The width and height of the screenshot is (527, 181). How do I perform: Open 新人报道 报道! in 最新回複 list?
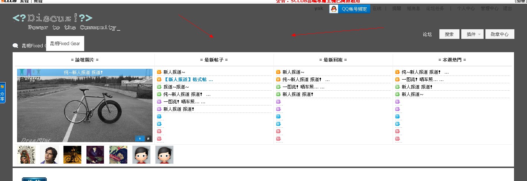pyautogui.click(x=298, y=94)
